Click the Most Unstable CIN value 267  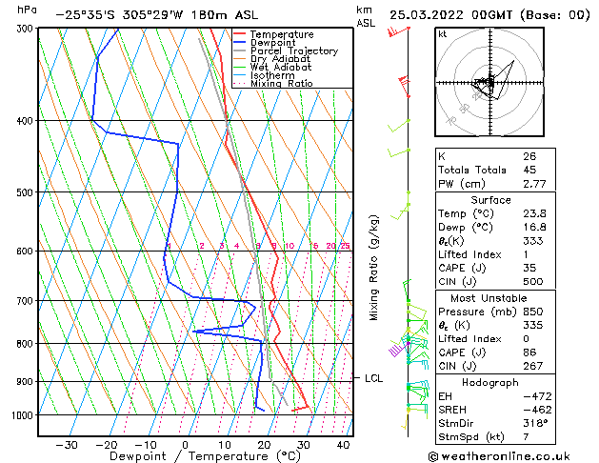533,366
